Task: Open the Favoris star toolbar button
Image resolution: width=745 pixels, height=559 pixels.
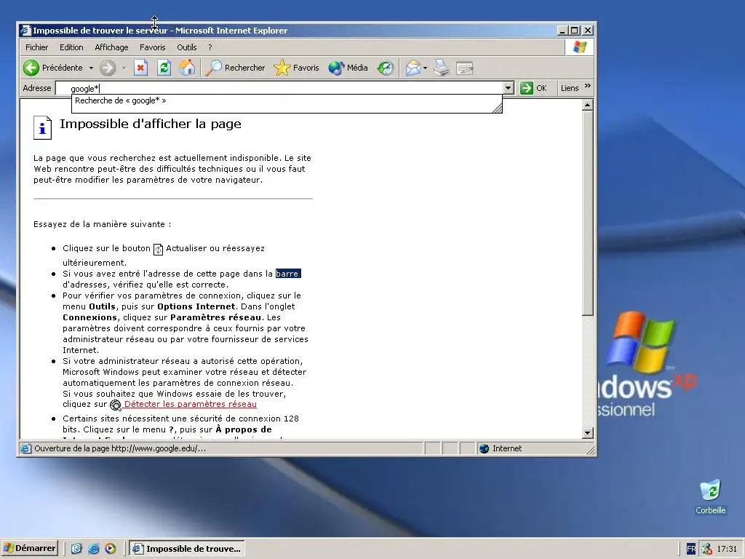Action: pyautogui.click(x=297, y=68)
